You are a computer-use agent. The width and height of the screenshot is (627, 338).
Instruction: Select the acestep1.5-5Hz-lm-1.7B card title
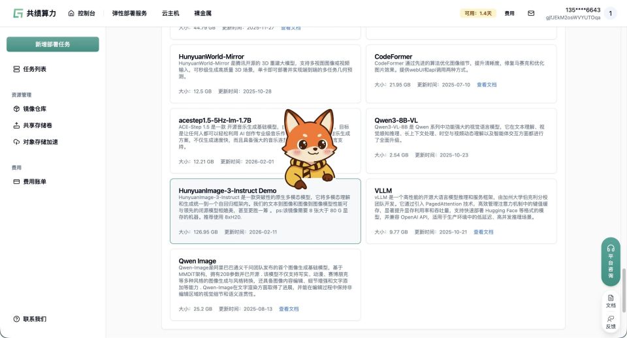tap(215, 120)
